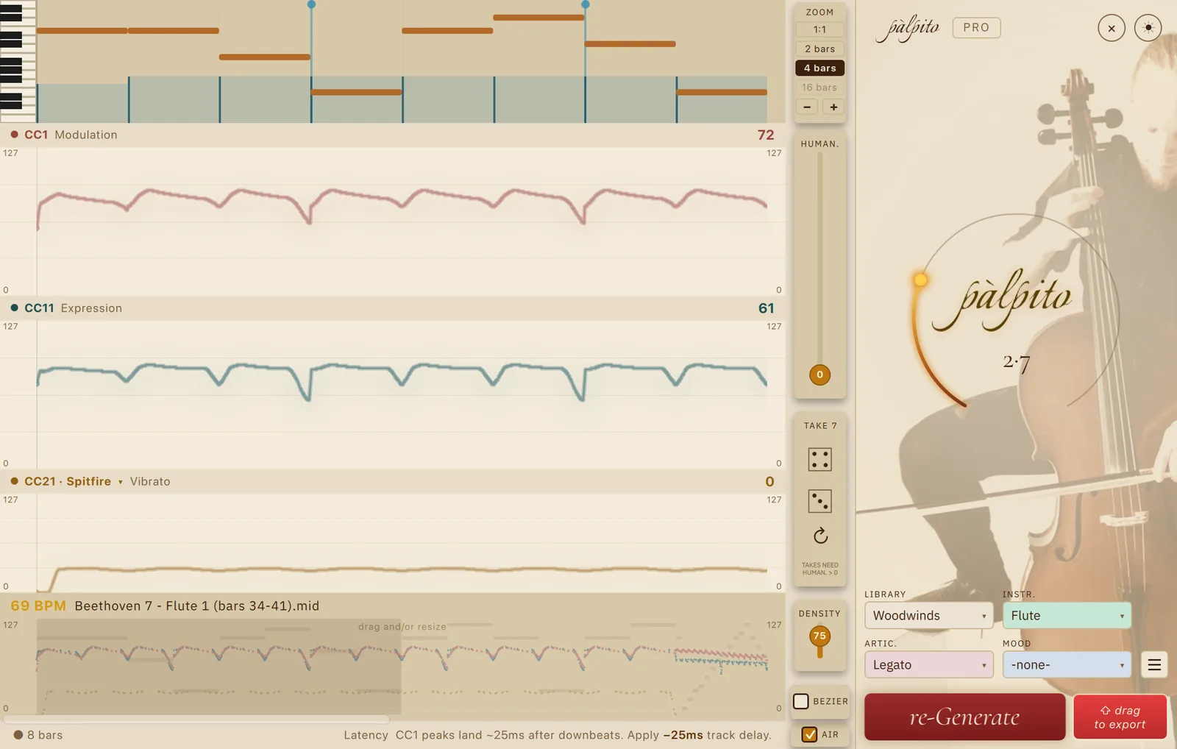
Task: Click the drag to export button
Action: pyautogui.click(x=1120, y=717)
